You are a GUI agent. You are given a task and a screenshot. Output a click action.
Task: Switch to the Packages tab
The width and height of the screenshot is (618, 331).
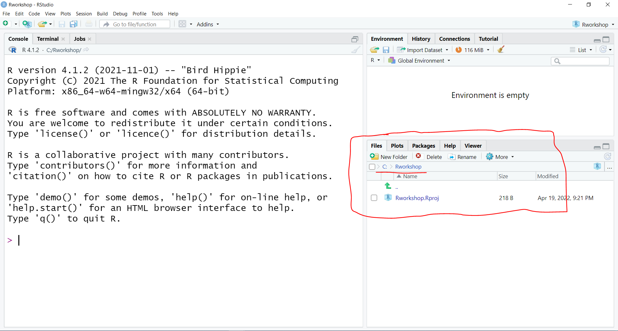[423, 146]
